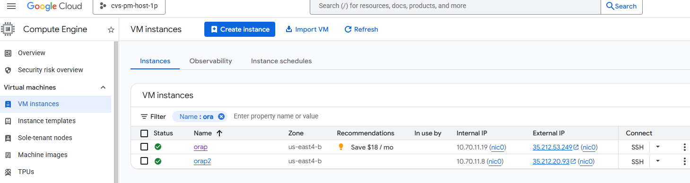Remove the Name : ora filter chip
Screen dimensions: 690x183
point(221,116)
